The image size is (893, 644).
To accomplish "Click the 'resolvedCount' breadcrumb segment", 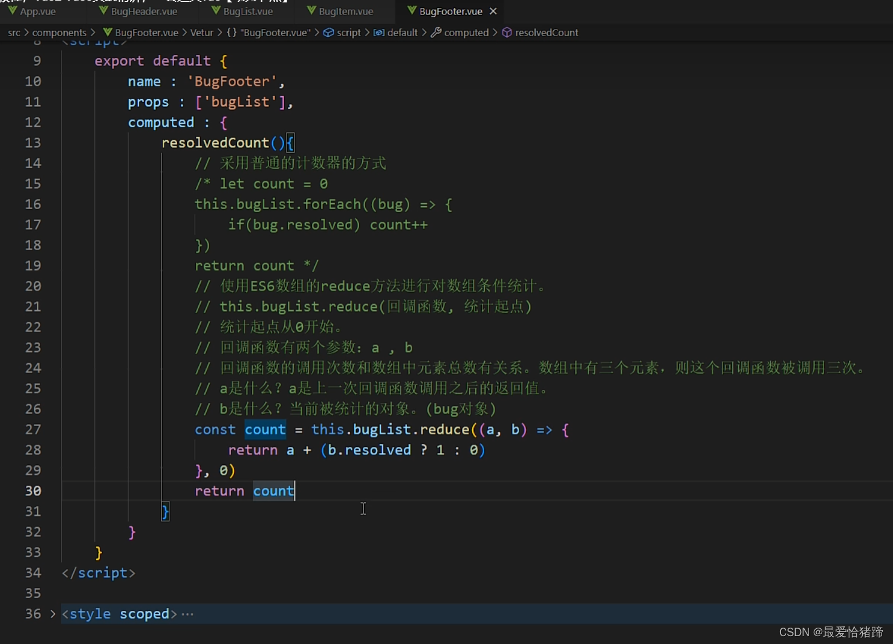I will coord(547,33).
